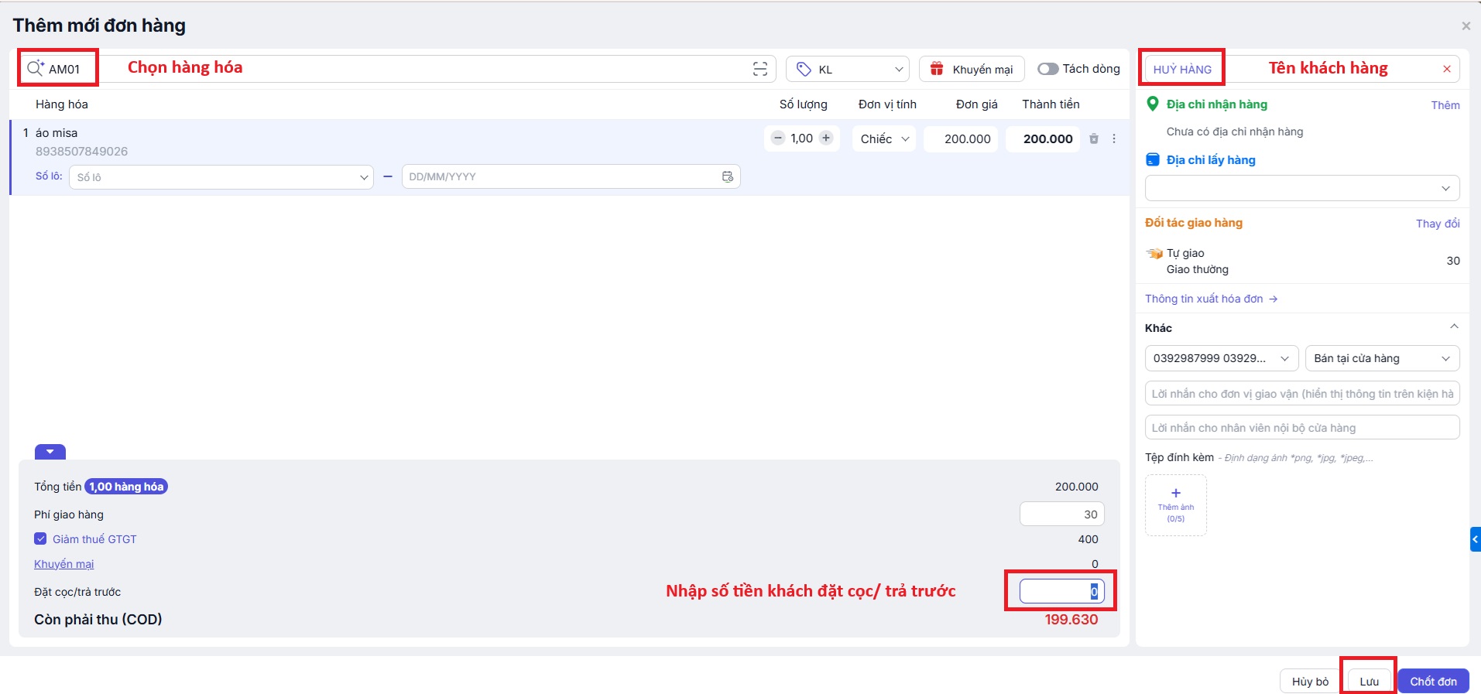Click the green delivery address pin icon

(1153, 104)
